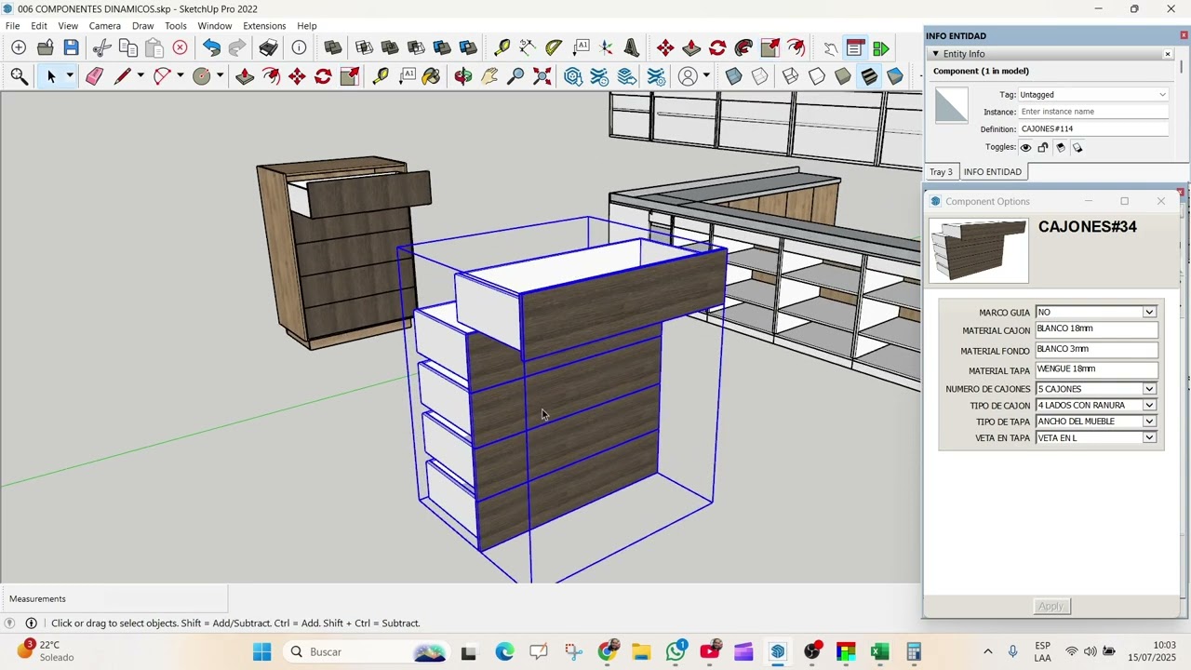Click the Split solid tool
This screenshot has height=670, width=1191.
coord(468,47)
